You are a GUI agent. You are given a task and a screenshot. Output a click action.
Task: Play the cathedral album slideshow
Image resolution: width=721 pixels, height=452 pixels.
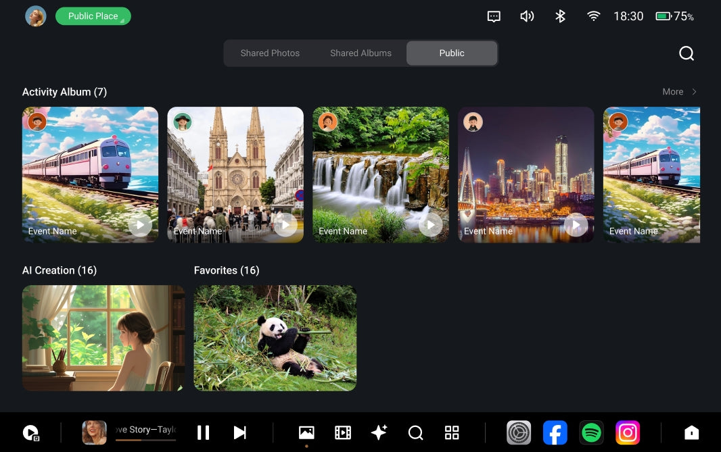coord(285,225)
